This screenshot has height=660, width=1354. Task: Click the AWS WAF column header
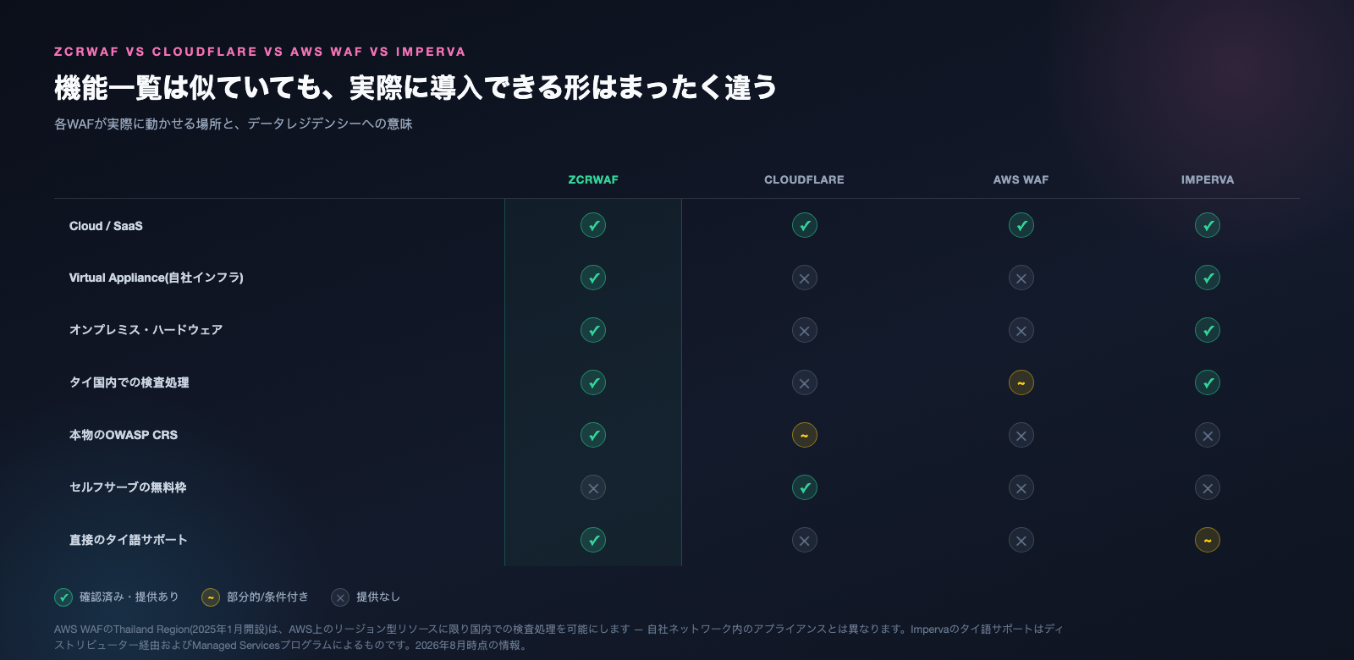click(1021, 180)
